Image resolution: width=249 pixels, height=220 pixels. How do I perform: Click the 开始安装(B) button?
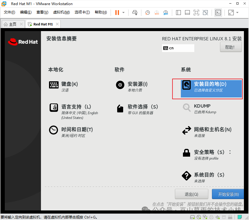(x=229, y=194)
